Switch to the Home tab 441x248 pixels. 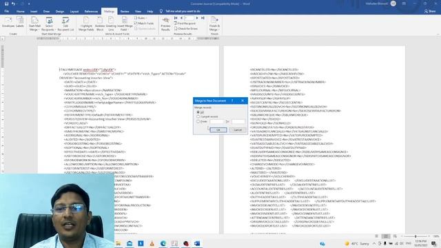(20, 11)
